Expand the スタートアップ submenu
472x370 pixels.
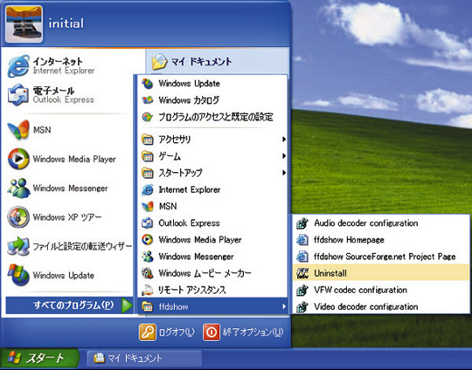(212, 173)
